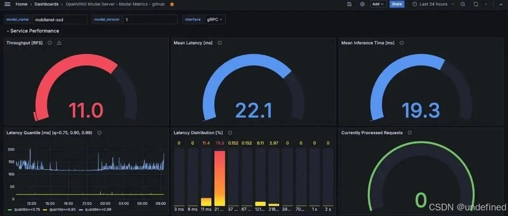Image resolution: width=508 pixels, height=216 pixels.
Task: Click the 19.3 inference time gauge value
Action: [421, 110]
